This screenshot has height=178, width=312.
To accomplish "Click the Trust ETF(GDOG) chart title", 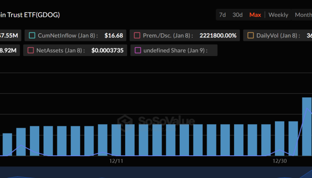I will [x=30, y=15].
